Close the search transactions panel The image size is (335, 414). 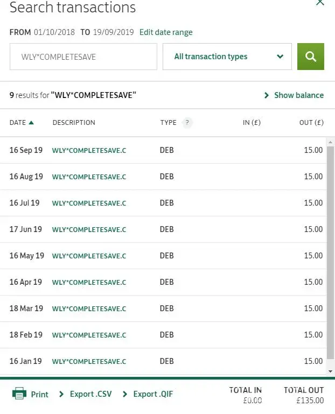tap(320, 3)
